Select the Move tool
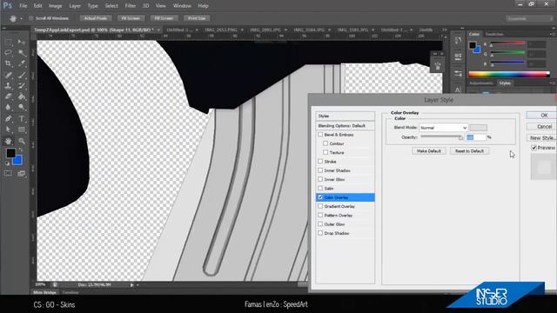557x313 pixels. [x=22, y=43]
